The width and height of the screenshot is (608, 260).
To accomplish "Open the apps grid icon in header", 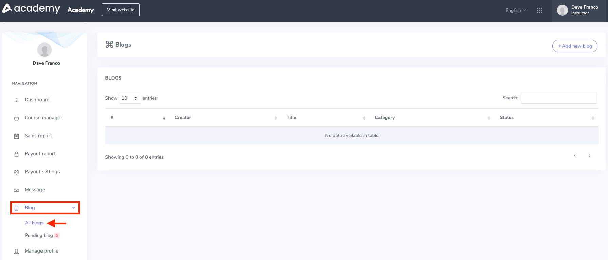I will click(x=539, y=11).
